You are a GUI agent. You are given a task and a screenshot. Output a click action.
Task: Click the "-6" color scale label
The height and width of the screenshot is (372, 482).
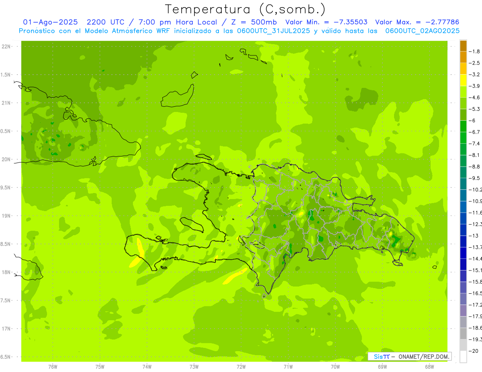click(x=473, y=120)
